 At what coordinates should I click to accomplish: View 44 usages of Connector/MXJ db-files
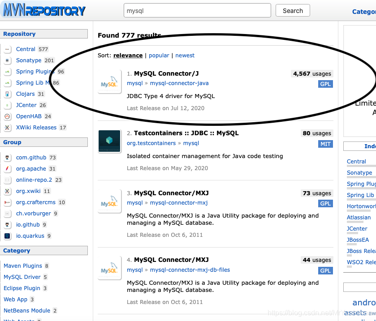point(316,260)
